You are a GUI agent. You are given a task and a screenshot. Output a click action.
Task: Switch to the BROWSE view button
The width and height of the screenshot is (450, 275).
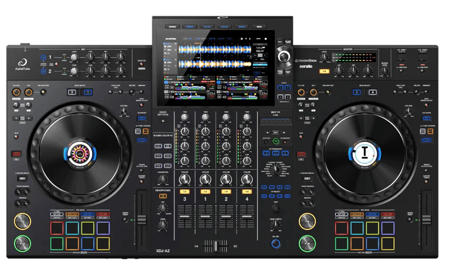tap(190, 27)
